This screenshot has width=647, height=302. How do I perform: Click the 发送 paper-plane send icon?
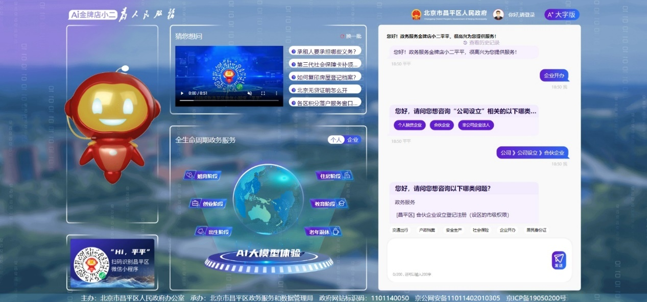pos(559,260)
